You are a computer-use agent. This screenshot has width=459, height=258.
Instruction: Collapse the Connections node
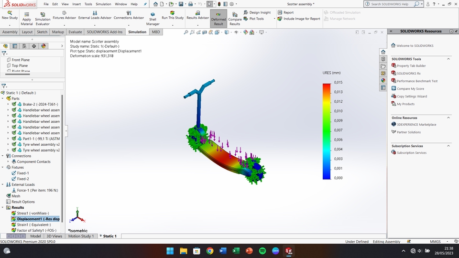[3, 156]
